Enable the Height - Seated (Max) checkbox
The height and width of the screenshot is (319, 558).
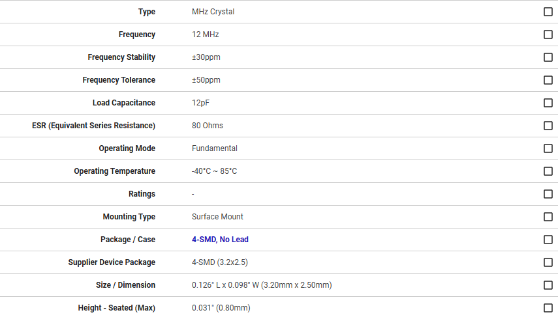pyautogui.click(x=548, y=308)
